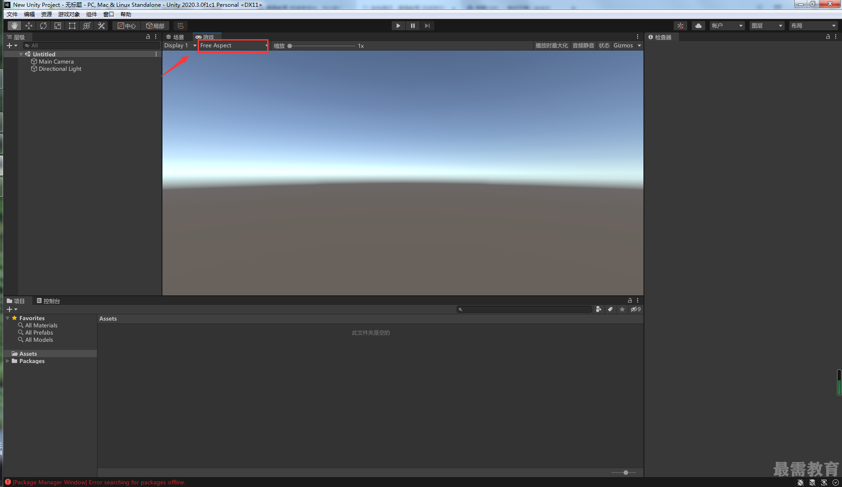The width and height of the screenshot is (842, 487).
Task: Lock the Project panel
Action: [629, 300]
